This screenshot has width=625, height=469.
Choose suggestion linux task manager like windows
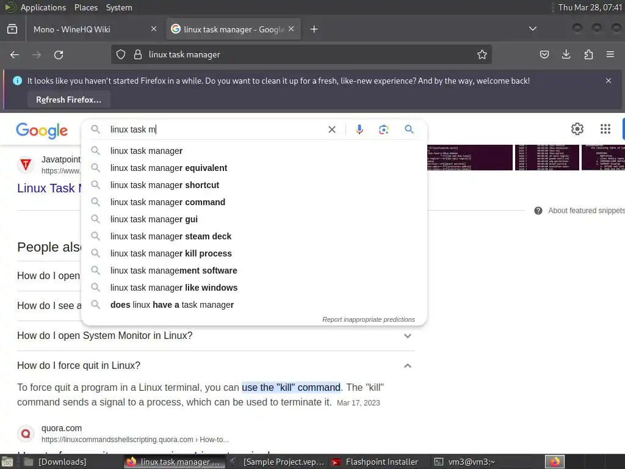pyautogui.click(x=254, y=288)
